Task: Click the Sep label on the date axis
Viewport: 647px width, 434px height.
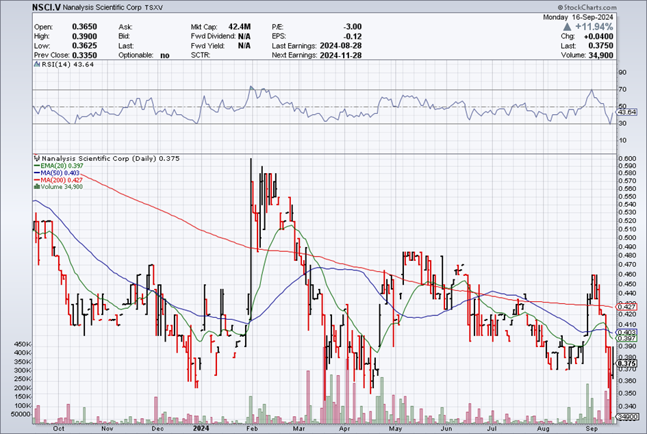Action: click(592, 429)
